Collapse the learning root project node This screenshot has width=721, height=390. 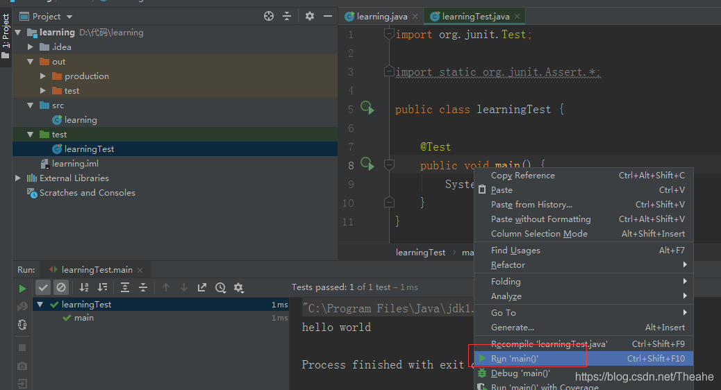(x=18, y=33)
